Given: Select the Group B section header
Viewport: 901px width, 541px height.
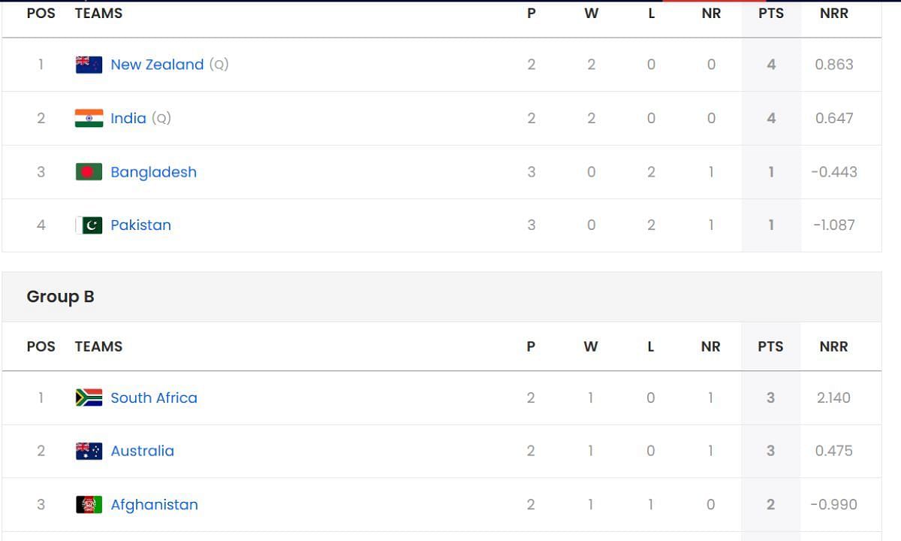Looking at the screenshot, I should coord(441,297).
